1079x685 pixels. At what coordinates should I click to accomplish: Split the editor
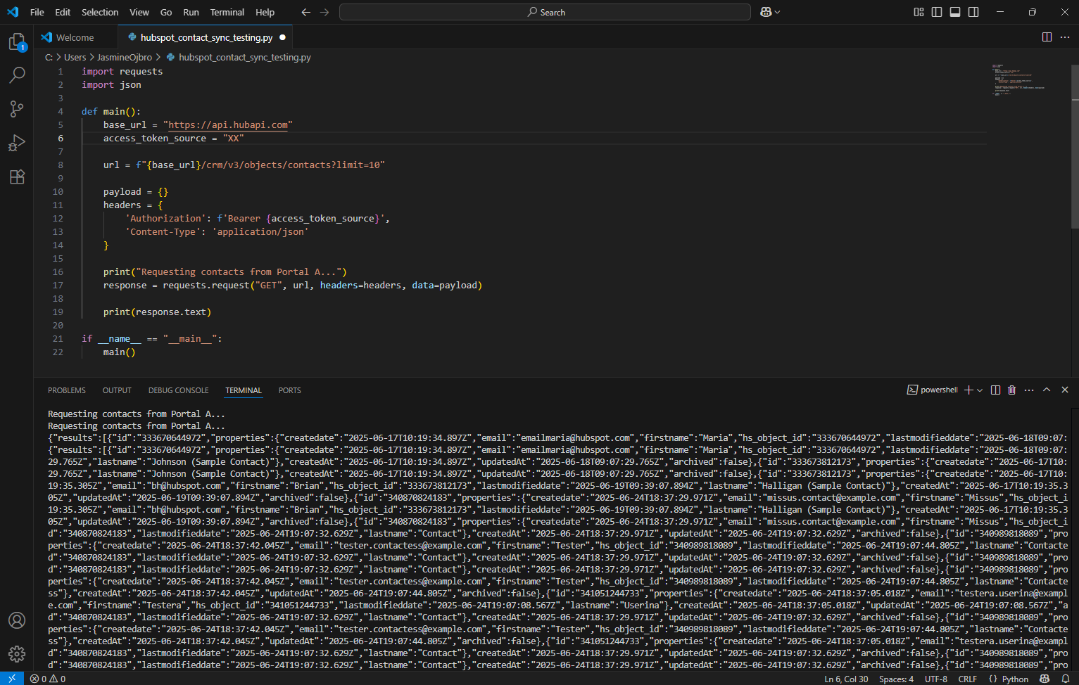tap(1047, 37)
